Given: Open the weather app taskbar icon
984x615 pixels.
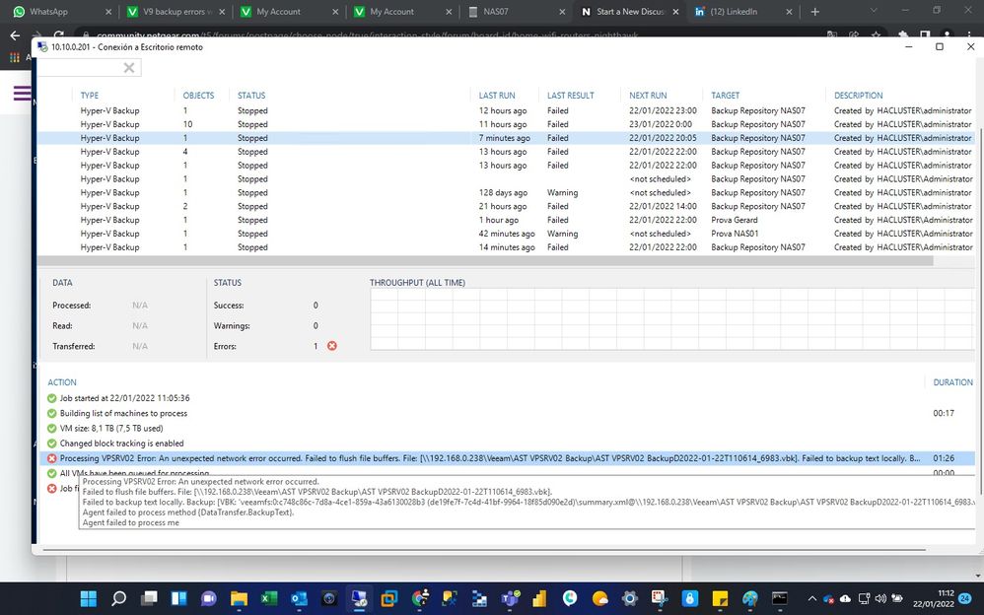Looking at the screenshot, I should [599, 598].
